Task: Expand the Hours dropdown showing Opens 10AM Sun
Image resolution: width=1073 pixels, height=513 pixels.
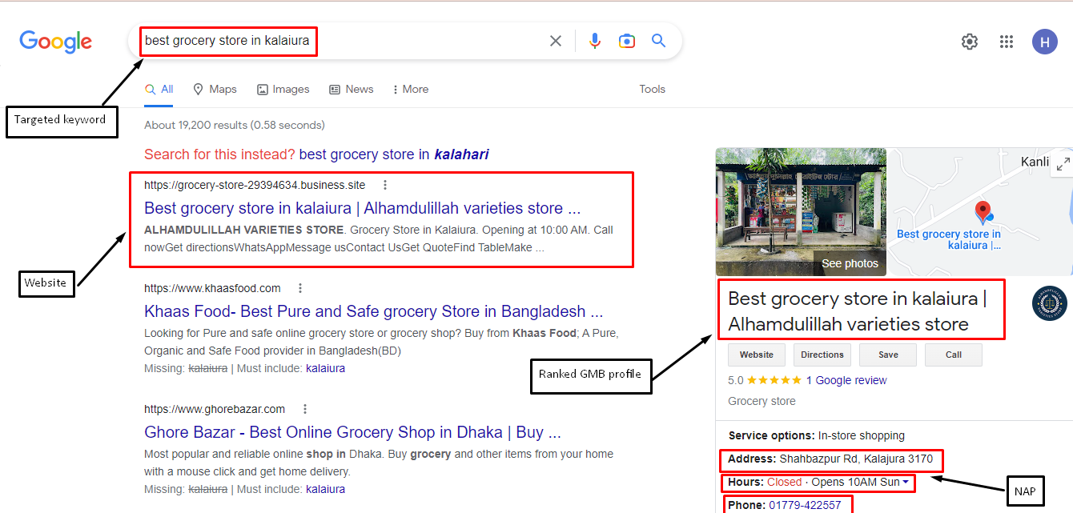Action: [907, 482]
